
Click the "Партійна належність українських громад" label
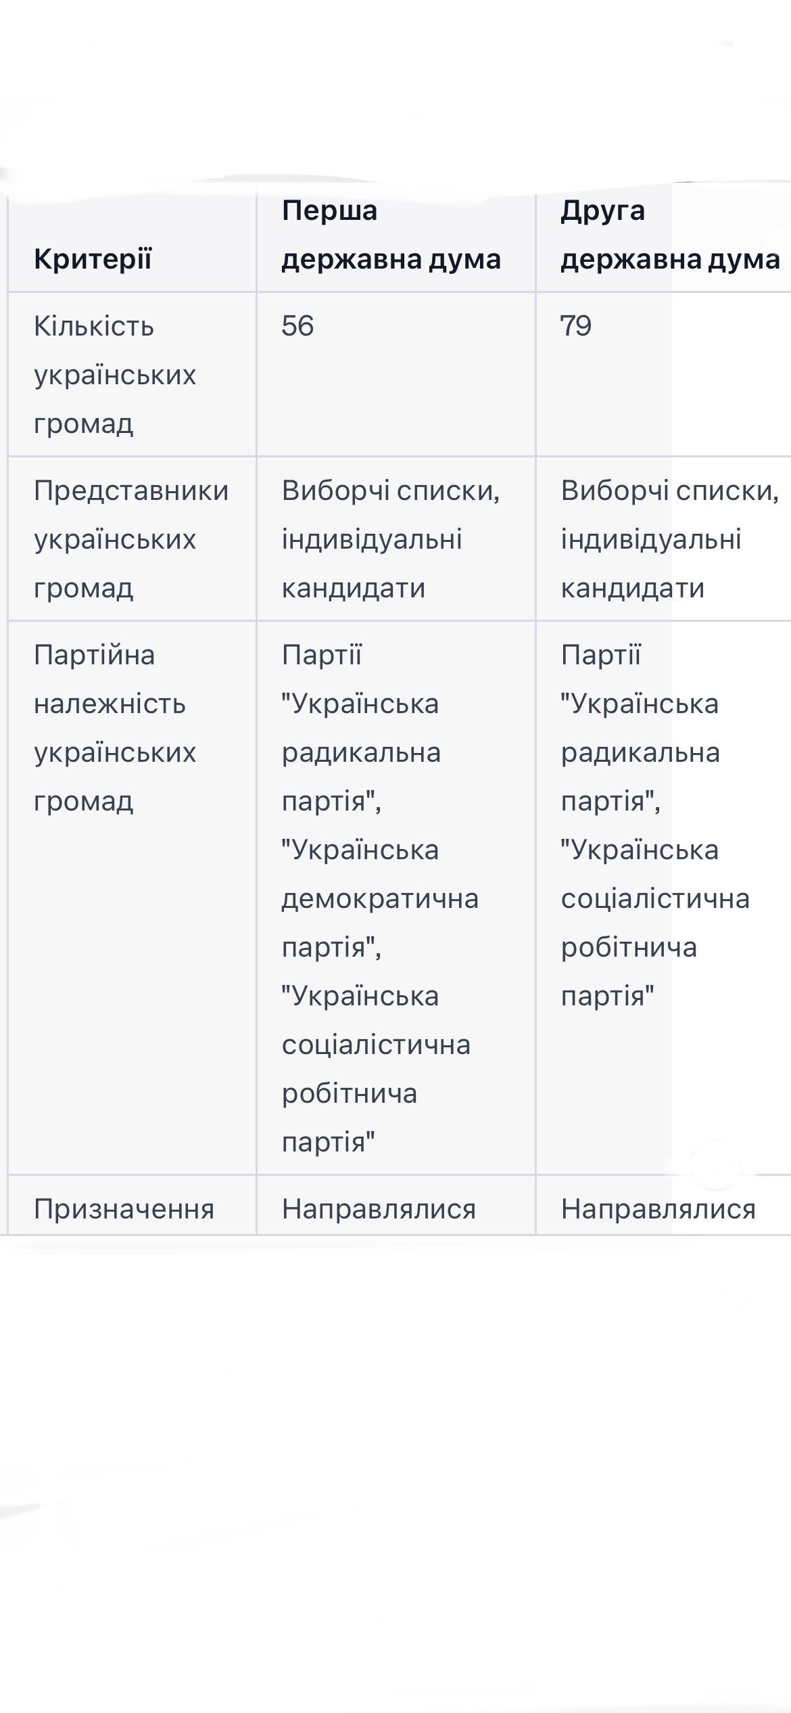pos(115,728)
